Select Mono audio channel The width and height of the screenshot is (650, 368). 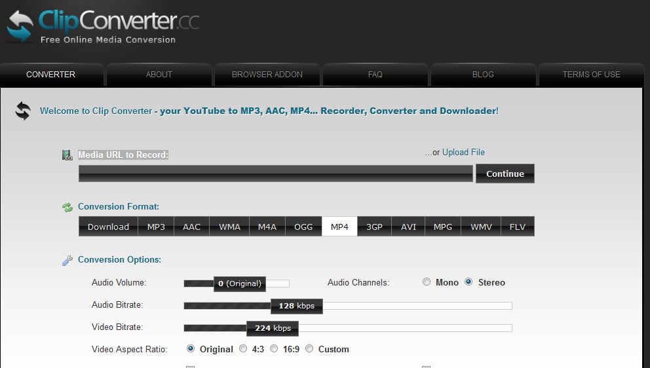coord(427,282)
